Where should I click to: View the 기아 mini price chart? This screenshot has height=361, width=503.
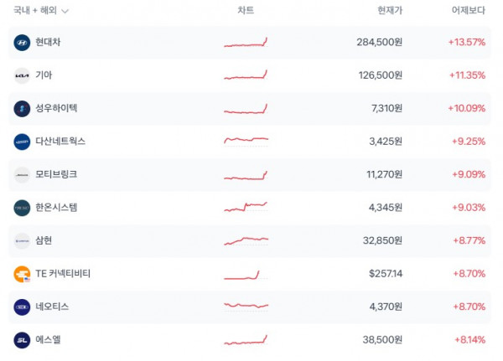[x=246, y=75]
